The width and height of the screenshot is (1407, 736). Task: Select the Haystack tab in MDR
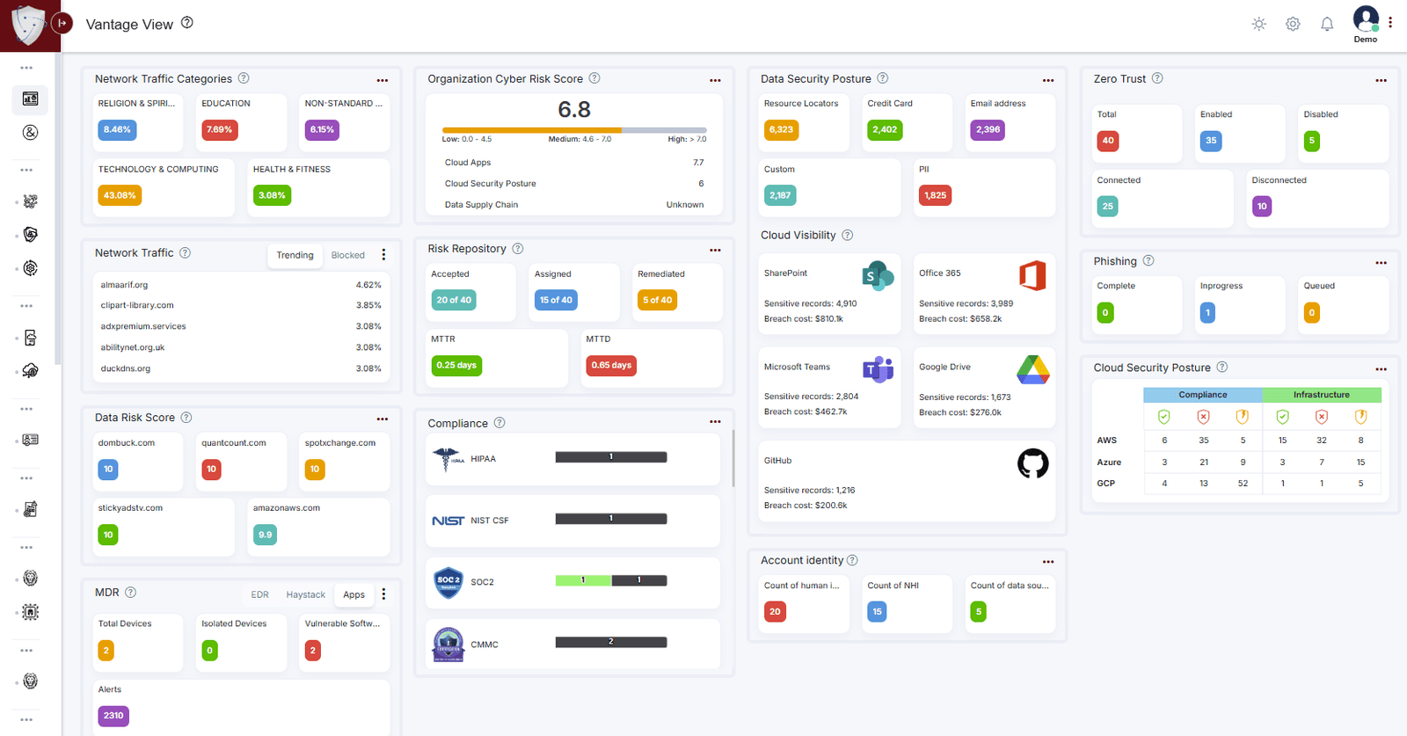305,595
